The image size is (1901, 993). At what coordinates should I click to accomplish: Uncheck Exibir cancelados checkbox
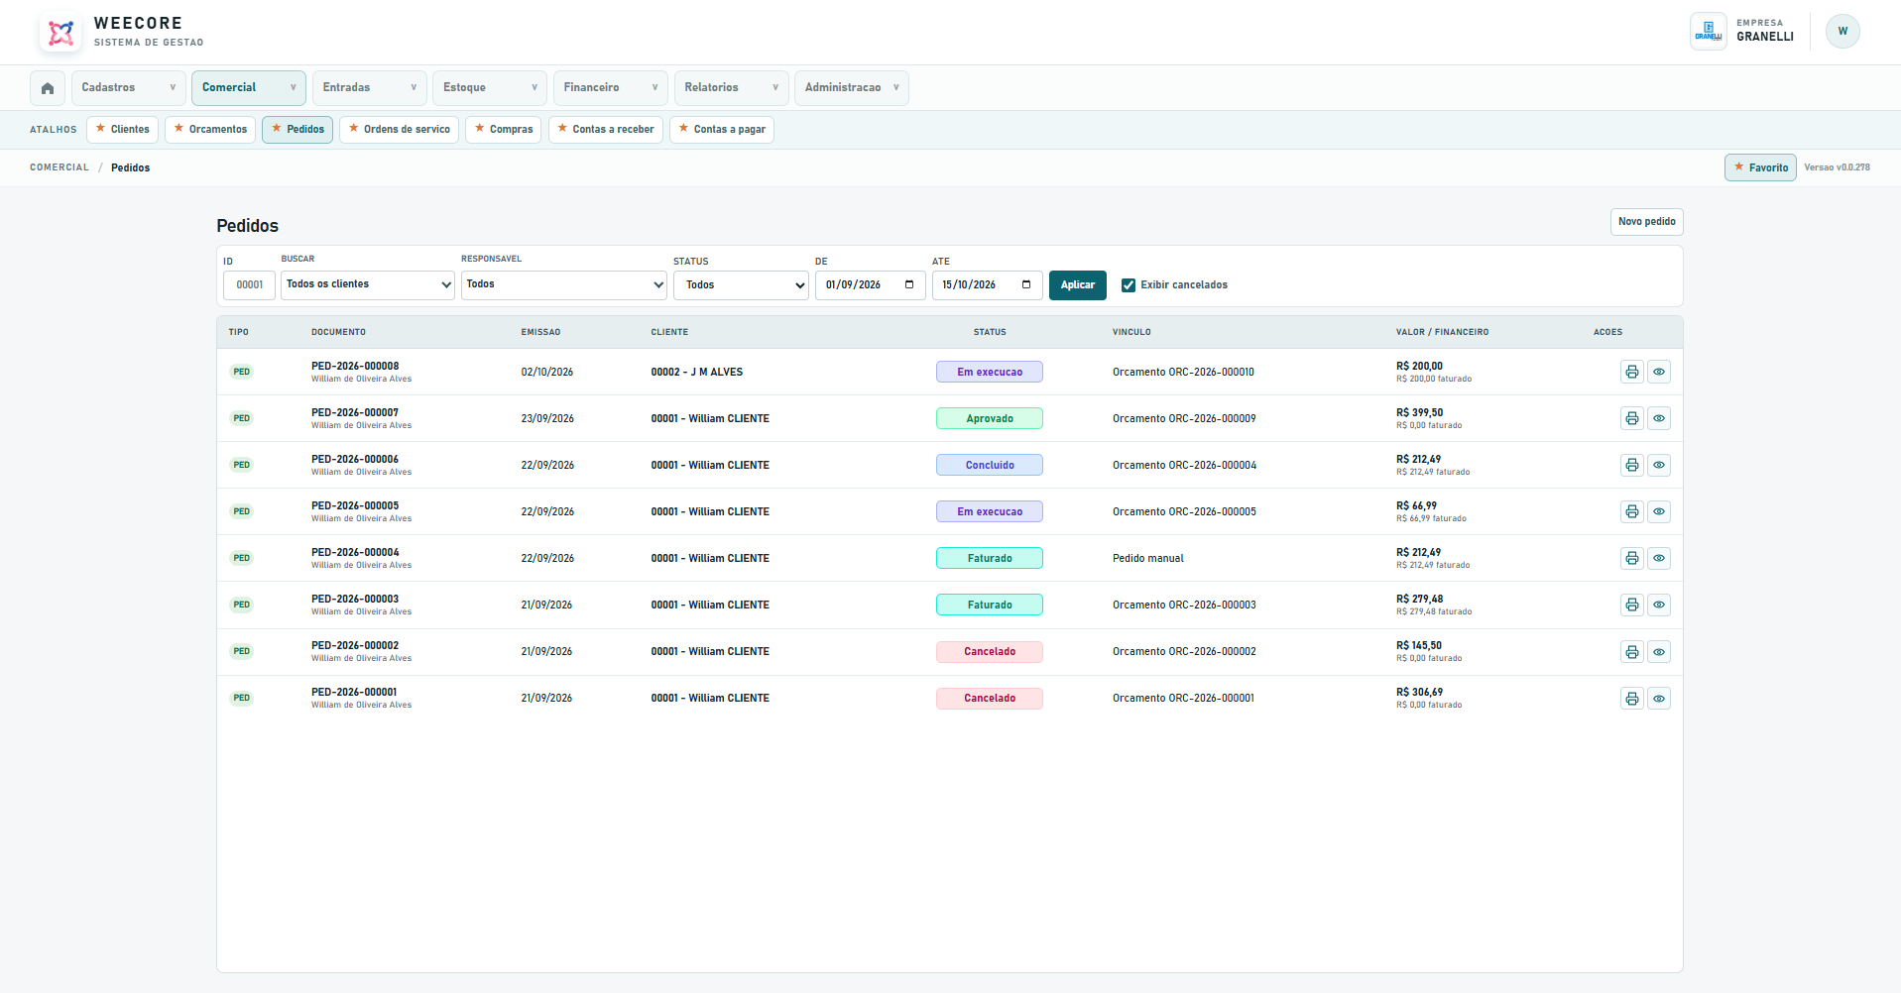click(x=1129, y=285)
